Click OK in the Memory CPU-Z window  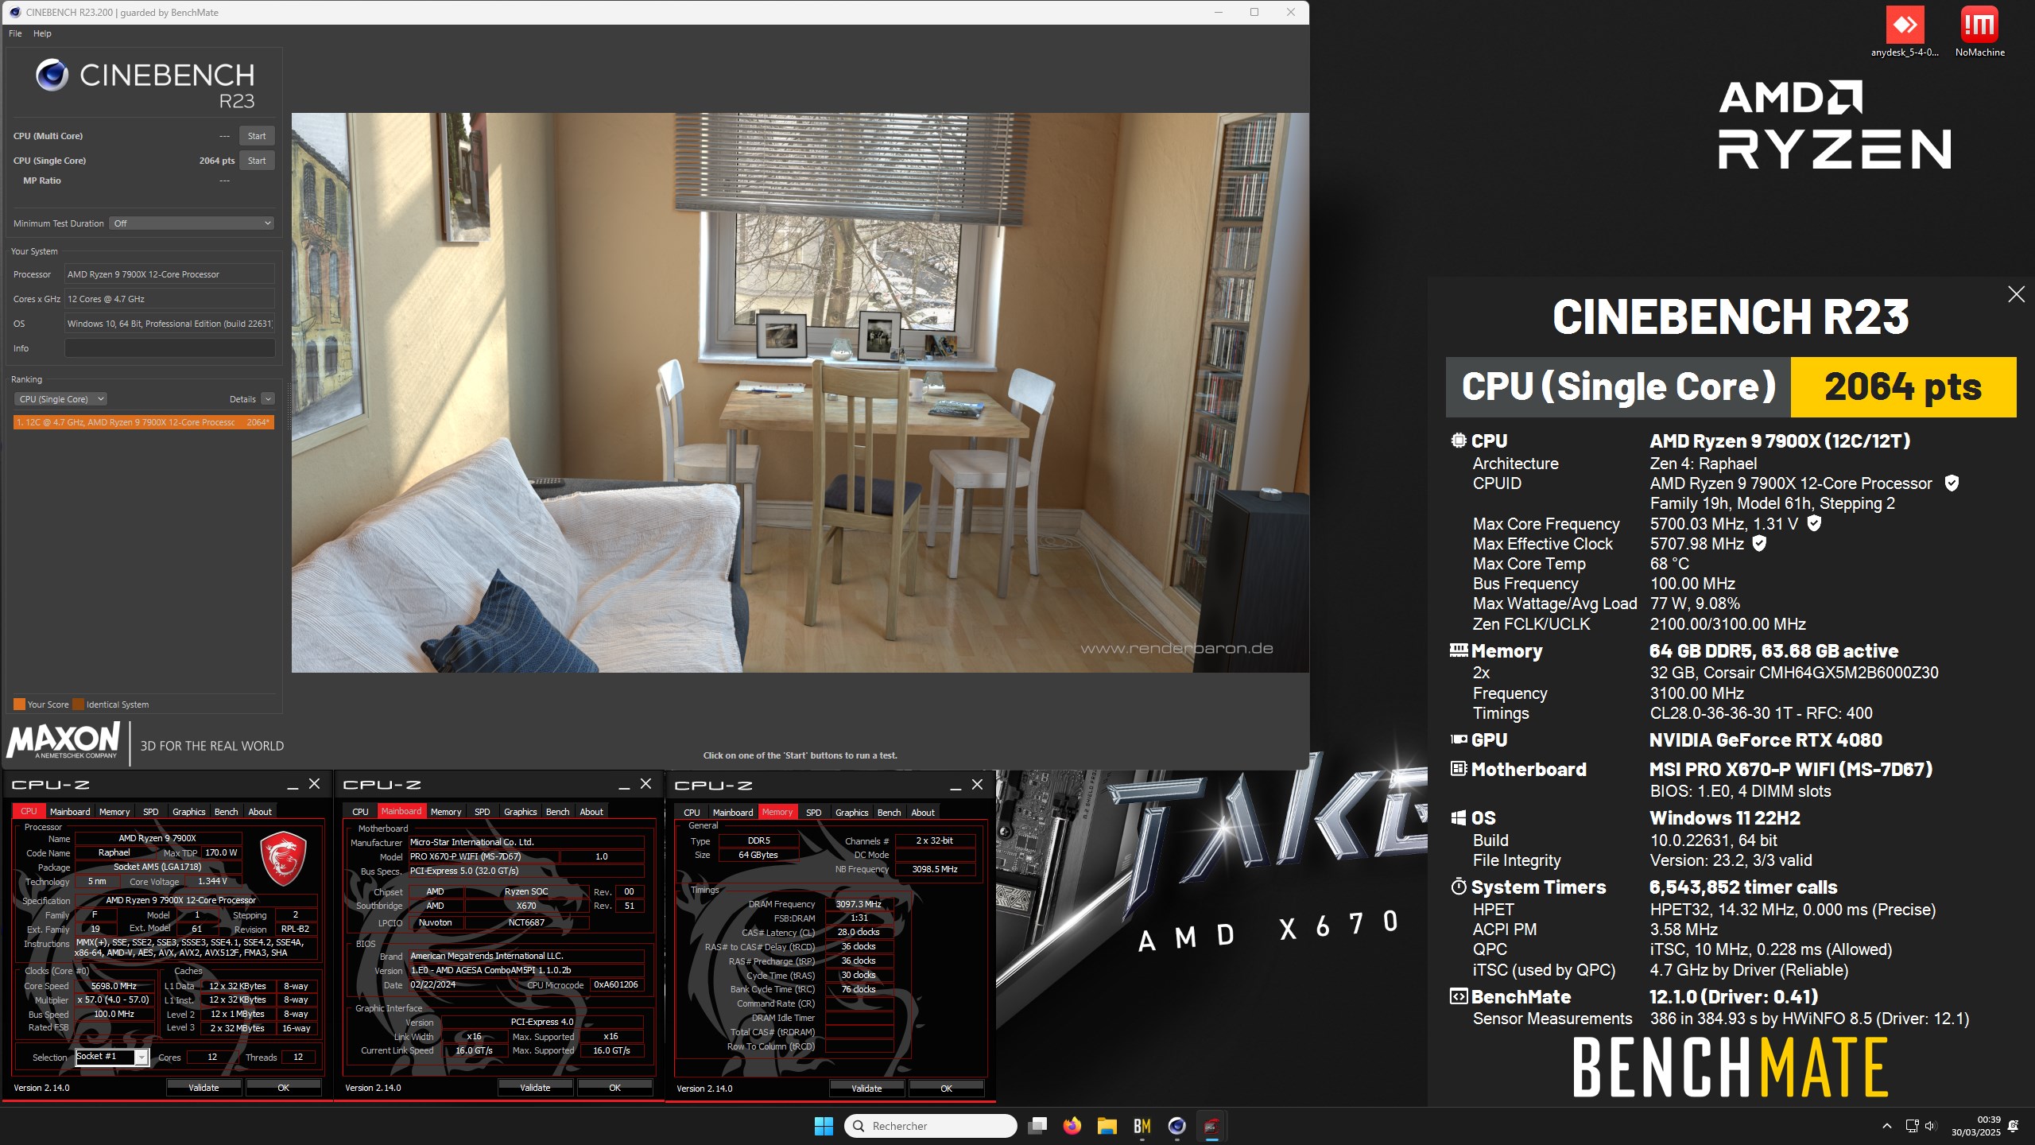[x=947, y=1089]
